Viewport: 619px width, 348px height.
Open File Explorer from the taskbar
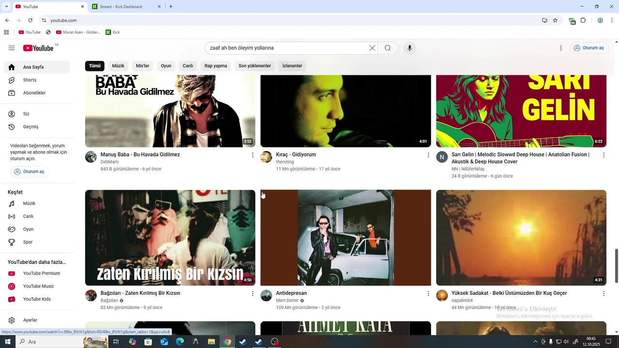click(211, 342)
